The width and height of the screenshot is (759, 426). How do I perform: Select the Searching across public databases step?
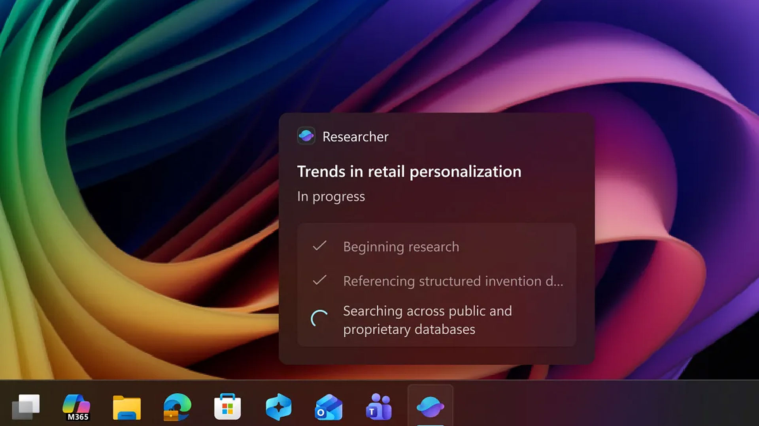427,320
